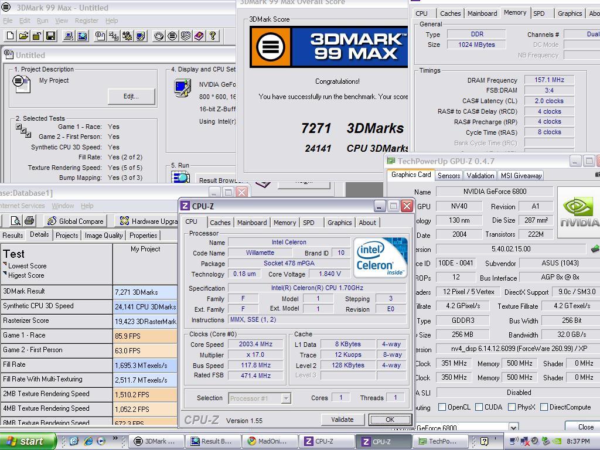Click the MadOni... Chrome taskbar button
The width and height of the screenshot is (600, 450).
click(271, 441)
